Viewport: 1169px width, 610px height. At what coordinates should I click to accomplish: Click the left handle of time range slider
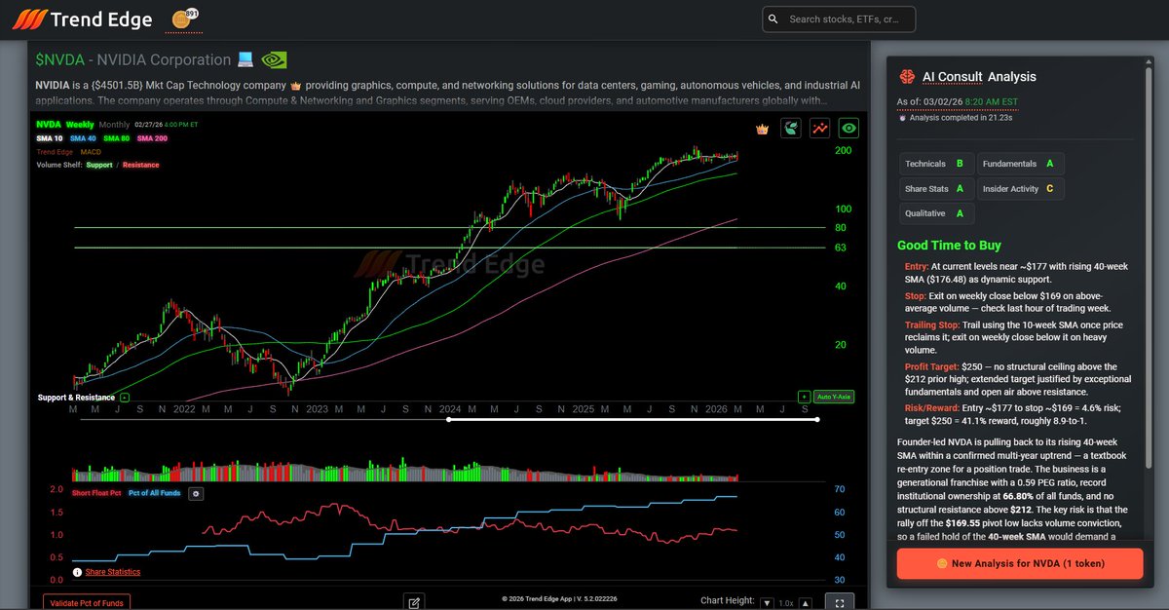coord(448,420)
